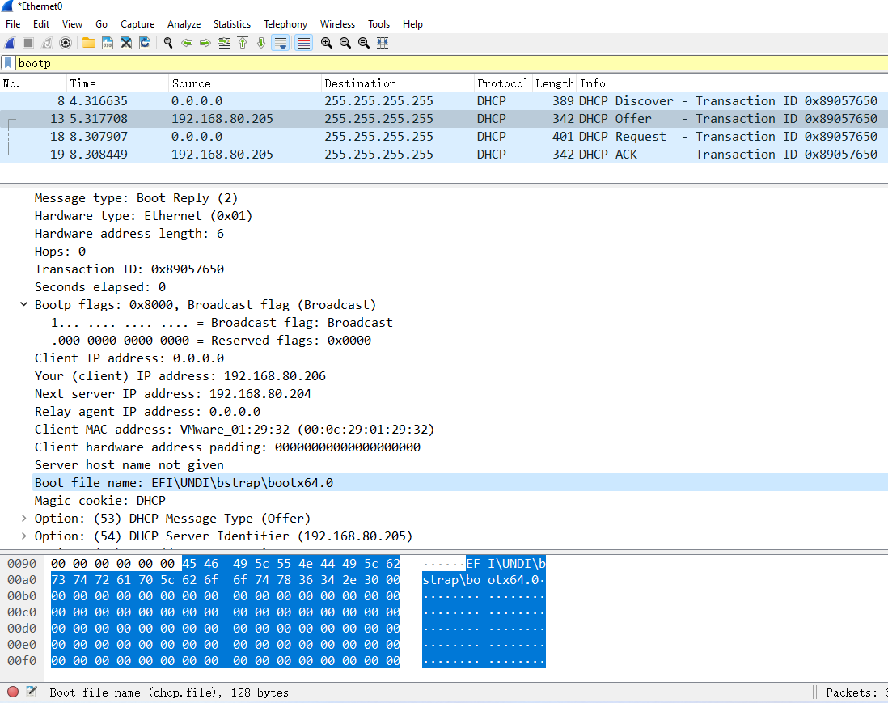Image resolution: width=888 pixels, height=703 pixels.
Task: Click the red expert information indicator
Action: (x=13, y=692)
